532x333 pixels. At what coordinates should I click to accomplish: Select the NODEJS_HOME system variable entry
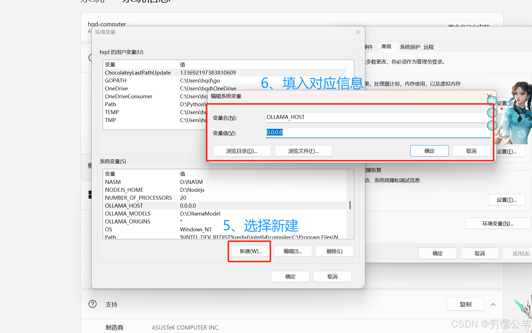pyautogui.click(x=124, y=190)
